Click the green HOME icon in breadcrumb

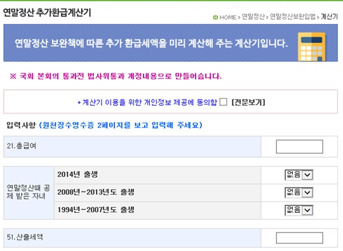click(215, 17)
